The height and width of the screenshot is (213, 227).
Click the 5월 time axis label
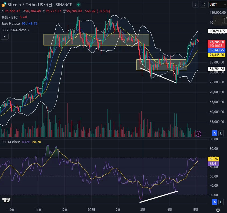(x=196, y=210)
